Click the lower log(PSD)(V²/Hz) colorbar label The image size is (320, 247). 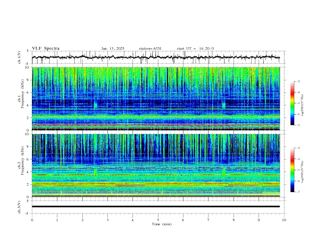[x=303, y=172]
